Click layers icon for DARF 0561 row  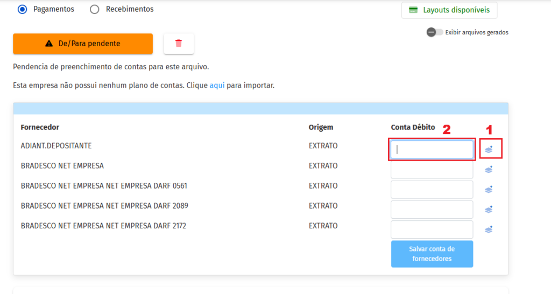(489, 189)
